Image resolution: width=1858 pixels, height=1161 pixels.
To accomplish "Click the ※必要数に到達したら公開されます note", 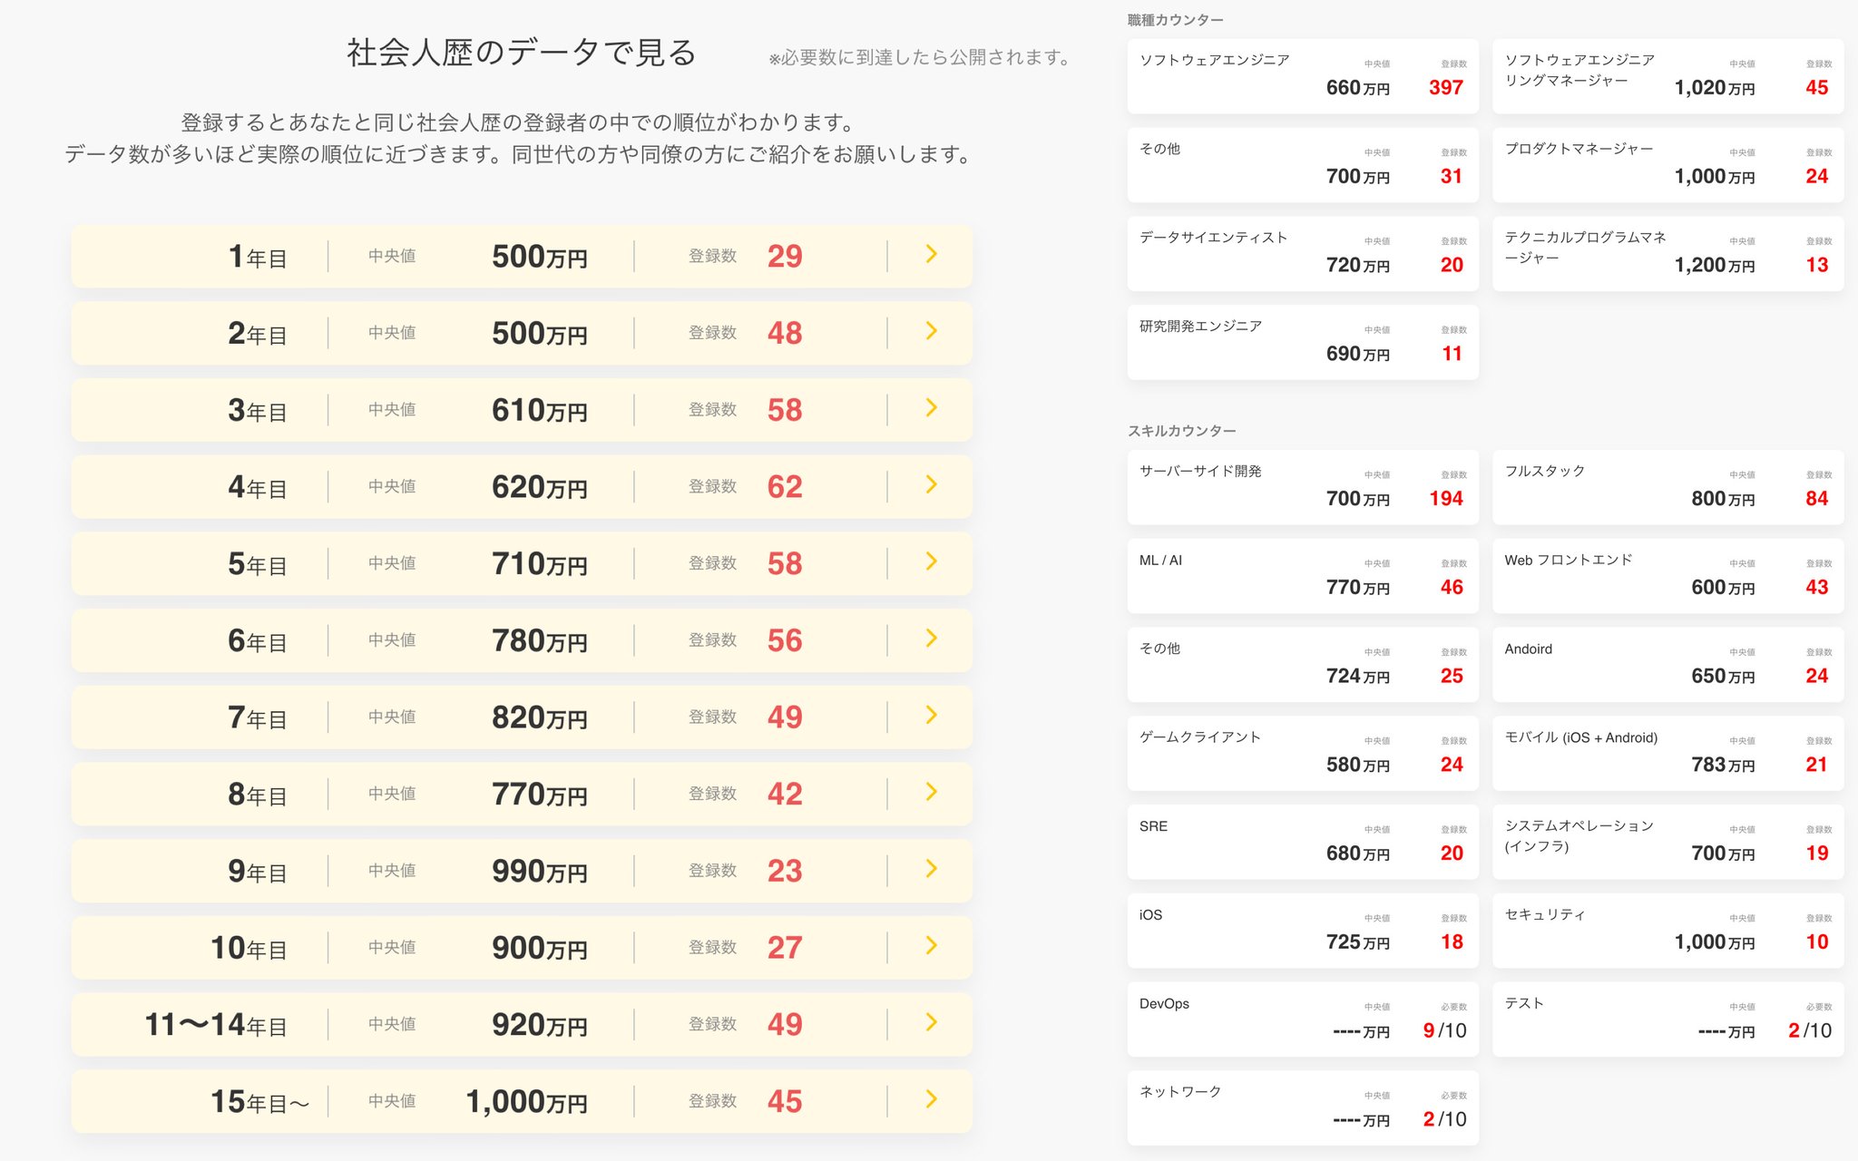I will click(919, 57).
